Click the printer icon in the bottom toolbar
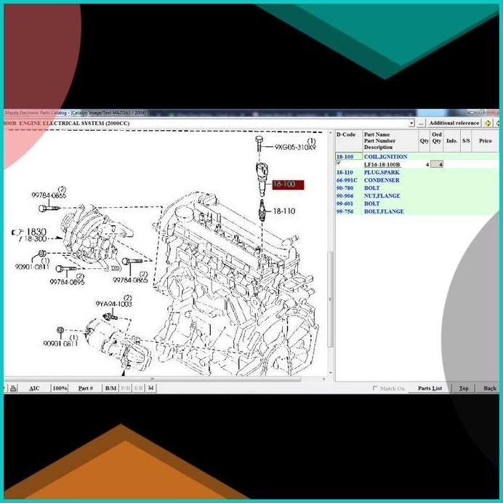This screenshot has height=503, width=503. 14,388
